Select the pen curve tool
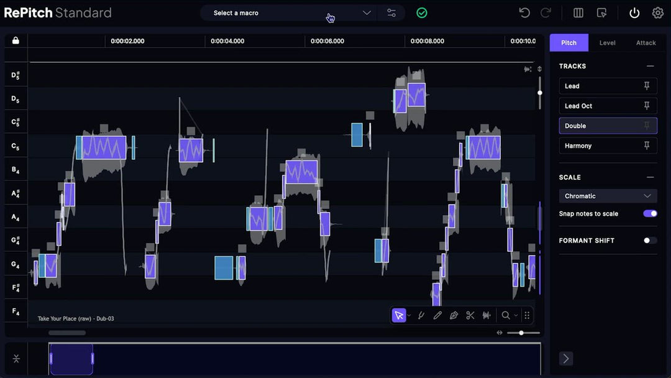 pyautogui.click(x=454, y=315)
